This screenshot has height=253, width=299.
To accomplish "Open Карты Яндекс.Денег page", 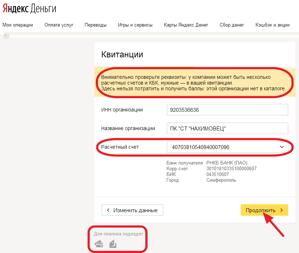I will (x=186, y=25).
